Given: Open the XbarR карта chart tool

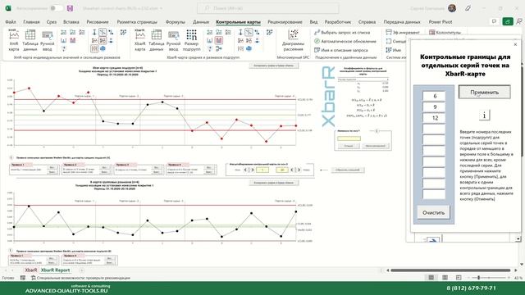Looking at the screenshot, I should [x=140, y=40].
